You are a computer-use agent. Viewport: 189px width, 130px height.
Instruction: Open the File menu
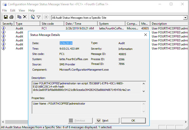coord(4,10)
